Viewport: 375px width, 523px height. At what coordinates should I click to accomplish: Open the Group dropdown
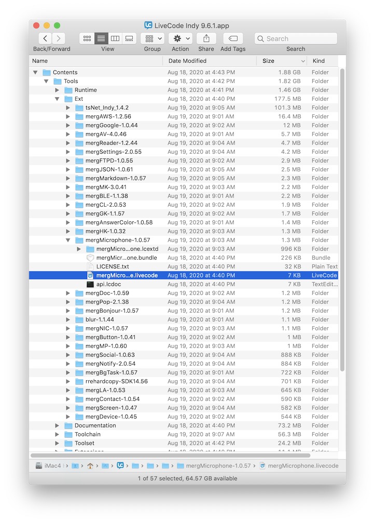coord(152,38)
